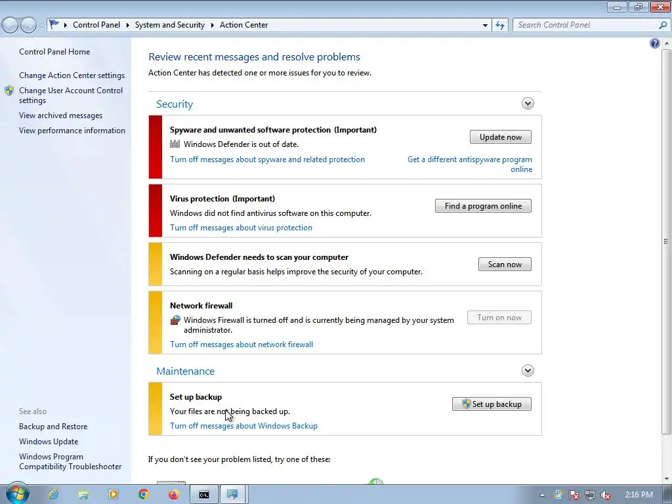Open Windows Update link

(x=49, y=442)
